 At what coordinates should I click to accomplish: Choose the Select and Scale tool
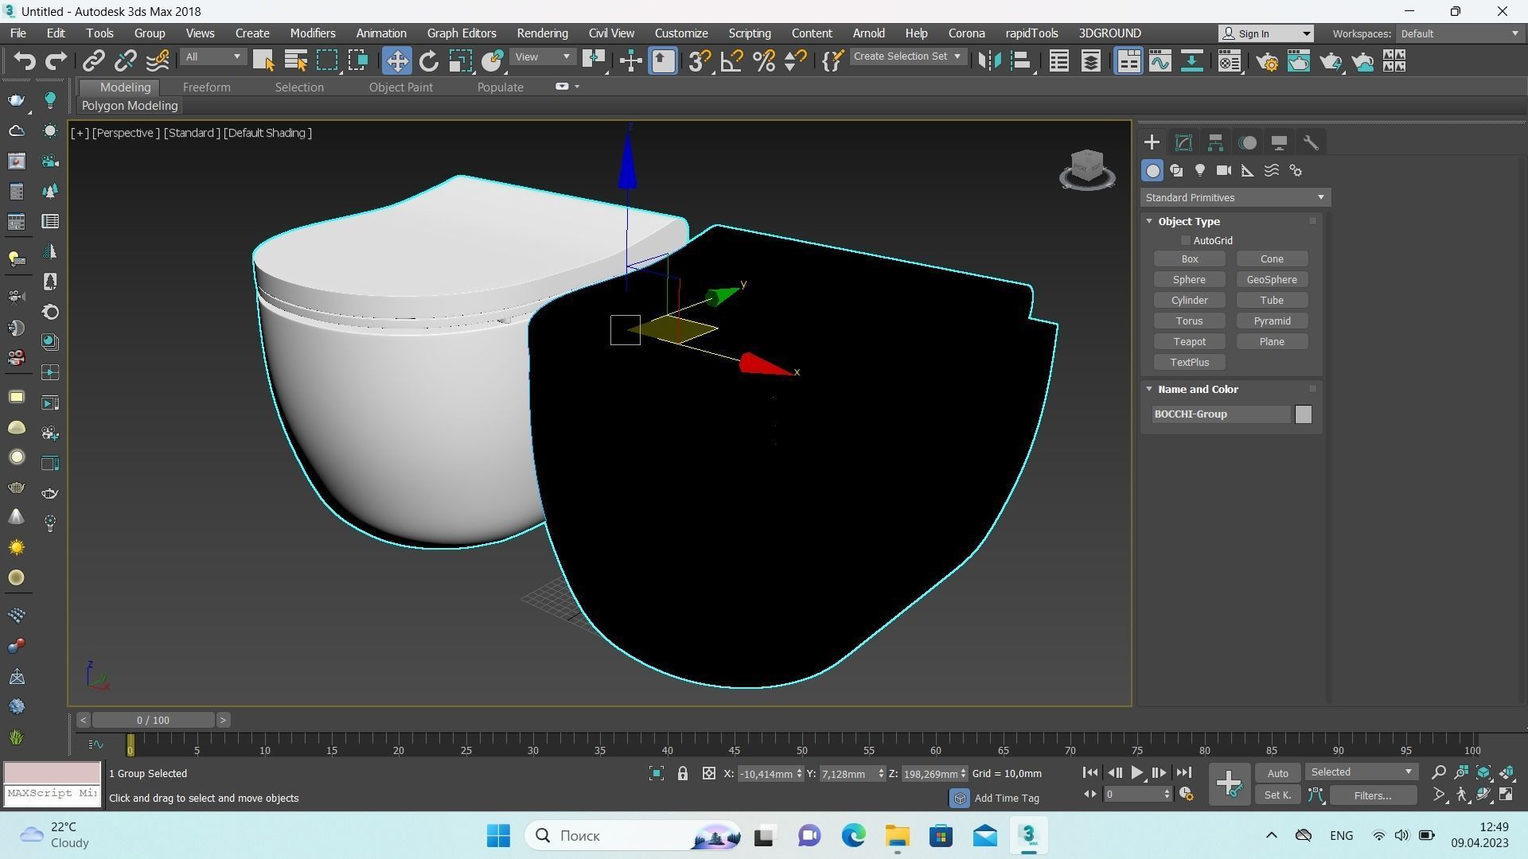tap(460, 61)
